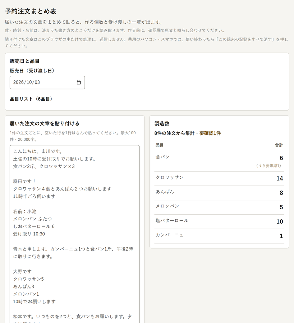Image resolution: width=294 pixels, height=323 pixels.
Task: Select the あんぱん row label
Action: 165,192
